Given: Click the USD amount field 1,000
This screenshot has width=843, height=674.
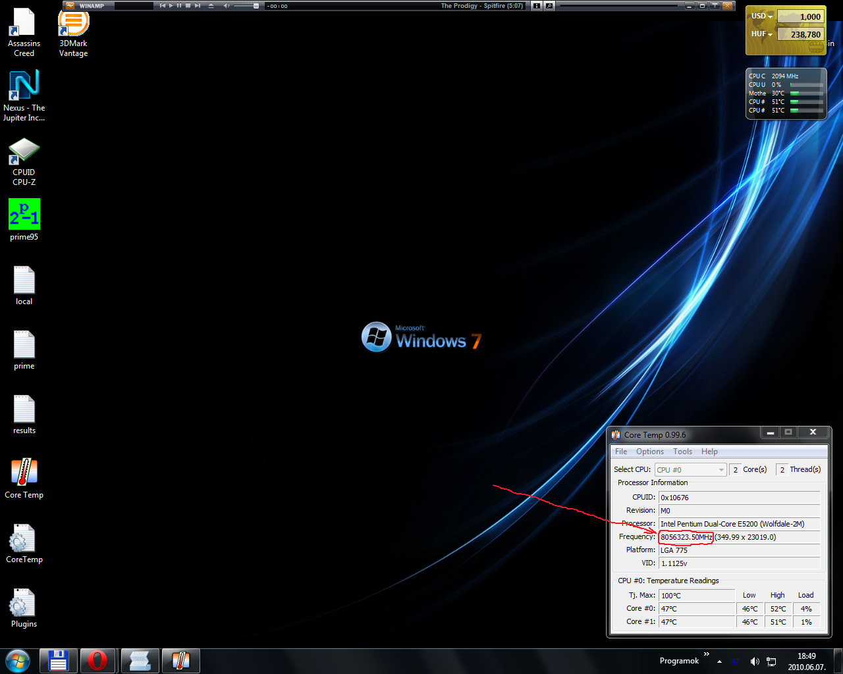Looking at the screenshot, I should point(800,16).
